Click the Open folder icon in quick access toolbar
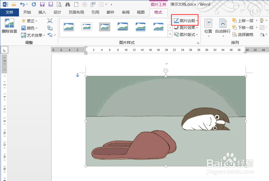This screenshot has width=269, height=181. click(x=14, y=4)
